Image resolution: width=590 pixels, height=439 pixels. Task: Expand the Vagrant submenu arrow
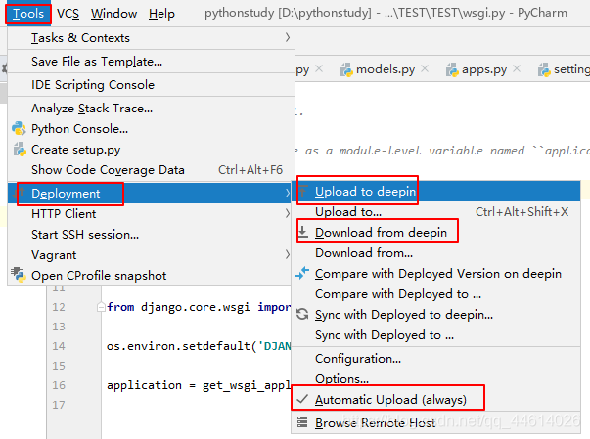[288, 254]
